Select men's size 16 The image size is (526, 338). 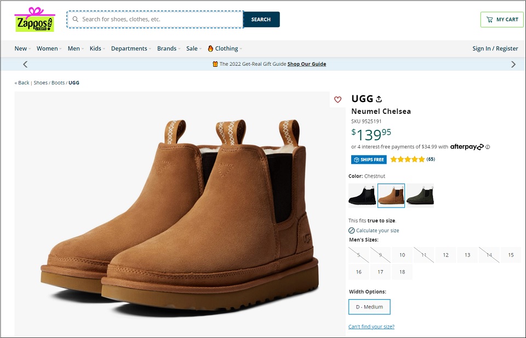click(358, 272)
